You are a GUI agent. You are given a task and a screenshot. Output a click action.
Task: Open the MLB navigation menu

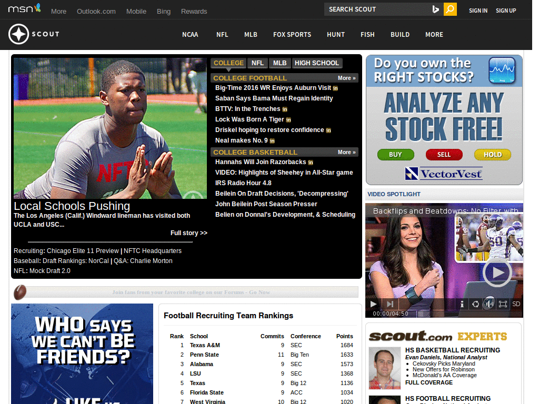[x=251, y=35]
